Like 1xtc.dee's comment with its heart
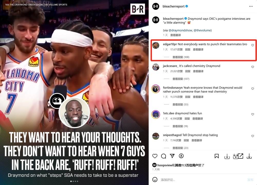This screenshot has height=185, width=257. 253,114
